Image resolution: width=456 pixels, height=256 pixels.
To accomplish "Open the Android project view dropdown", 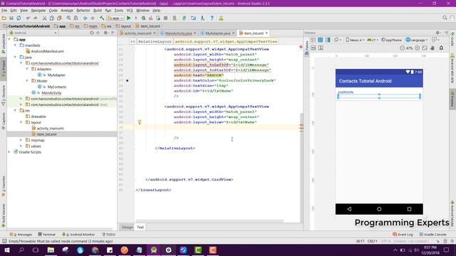I will click(x=33, y=33).
